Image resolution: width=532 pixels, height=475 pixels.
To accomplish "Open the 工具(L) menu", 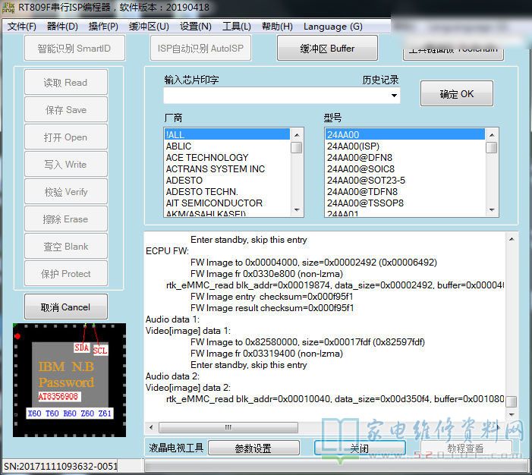I will (237, 27).
